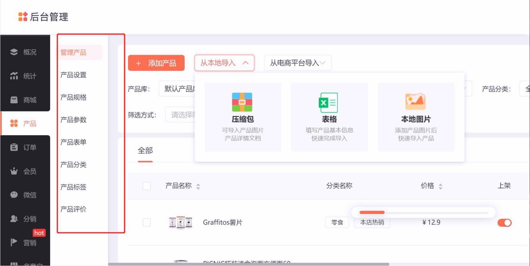The height and width of the screenshot is (266, 530).
Task: Click the 概况 overview icon in sidebar
Action: (x=14, y=52)
